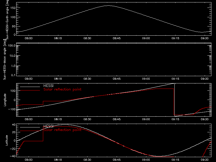
Task: Click the 'Latitude' axis label
Action: pyautogui.click(x=6, y=140)
